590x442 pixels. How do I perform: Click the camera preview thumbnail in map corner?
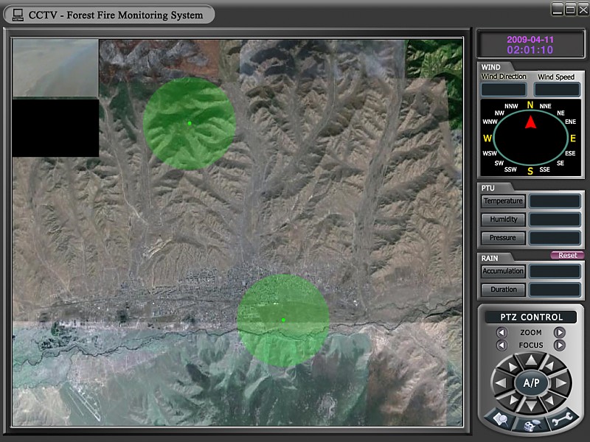click(55, 68)
